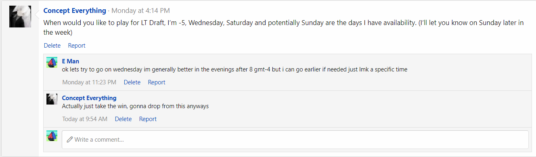Open Concept Everything's profile from post header
The width and height of the screenshot is (536, 157).
(x=75, y=10)
